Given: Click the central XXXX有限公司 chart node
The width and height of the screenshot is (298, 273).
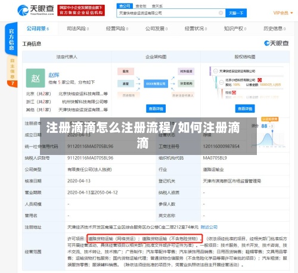Looking at the screenshot, I should pyautogui.click(x=156, y=83).
